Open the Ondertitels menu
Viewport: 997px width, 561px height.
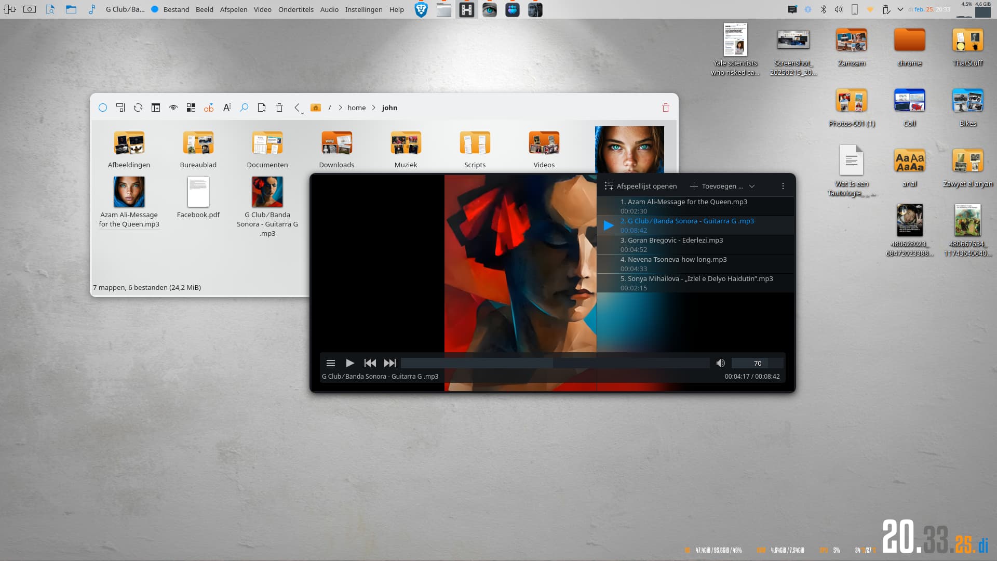(x=296, y=9)
